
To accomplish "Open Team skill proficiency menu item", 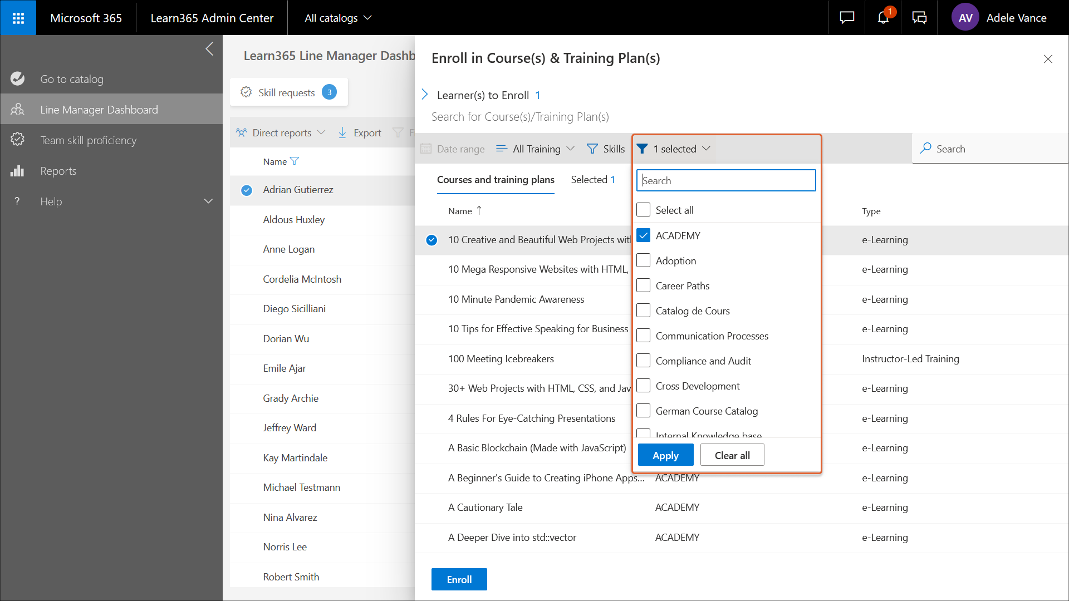I will [x=88, y=140].
